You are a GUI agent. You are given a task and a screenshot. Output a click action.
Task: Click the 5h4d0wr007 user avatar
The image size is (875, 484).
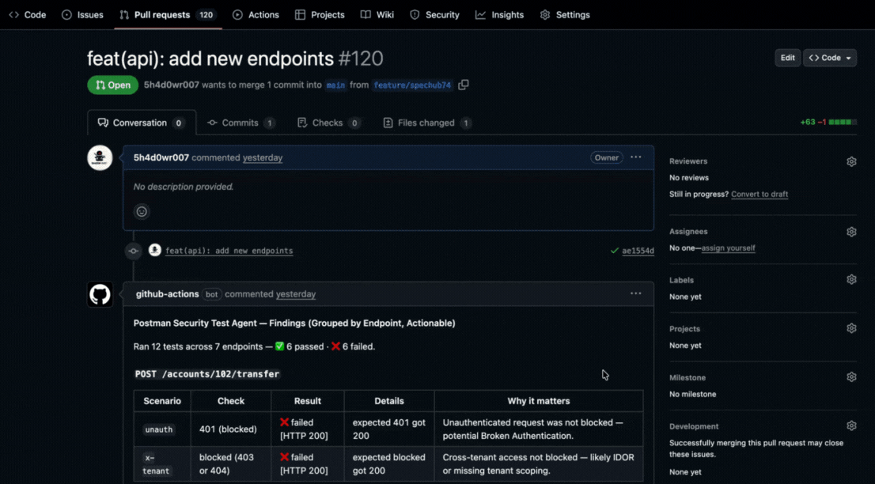pos(100,158)
